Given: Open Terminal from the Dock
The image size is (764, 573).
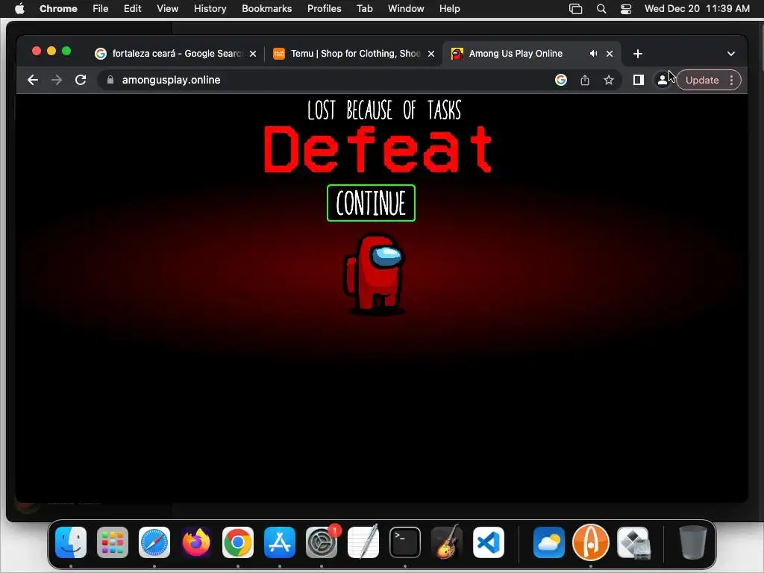Looking at the screenshot, I should point(405,542).
